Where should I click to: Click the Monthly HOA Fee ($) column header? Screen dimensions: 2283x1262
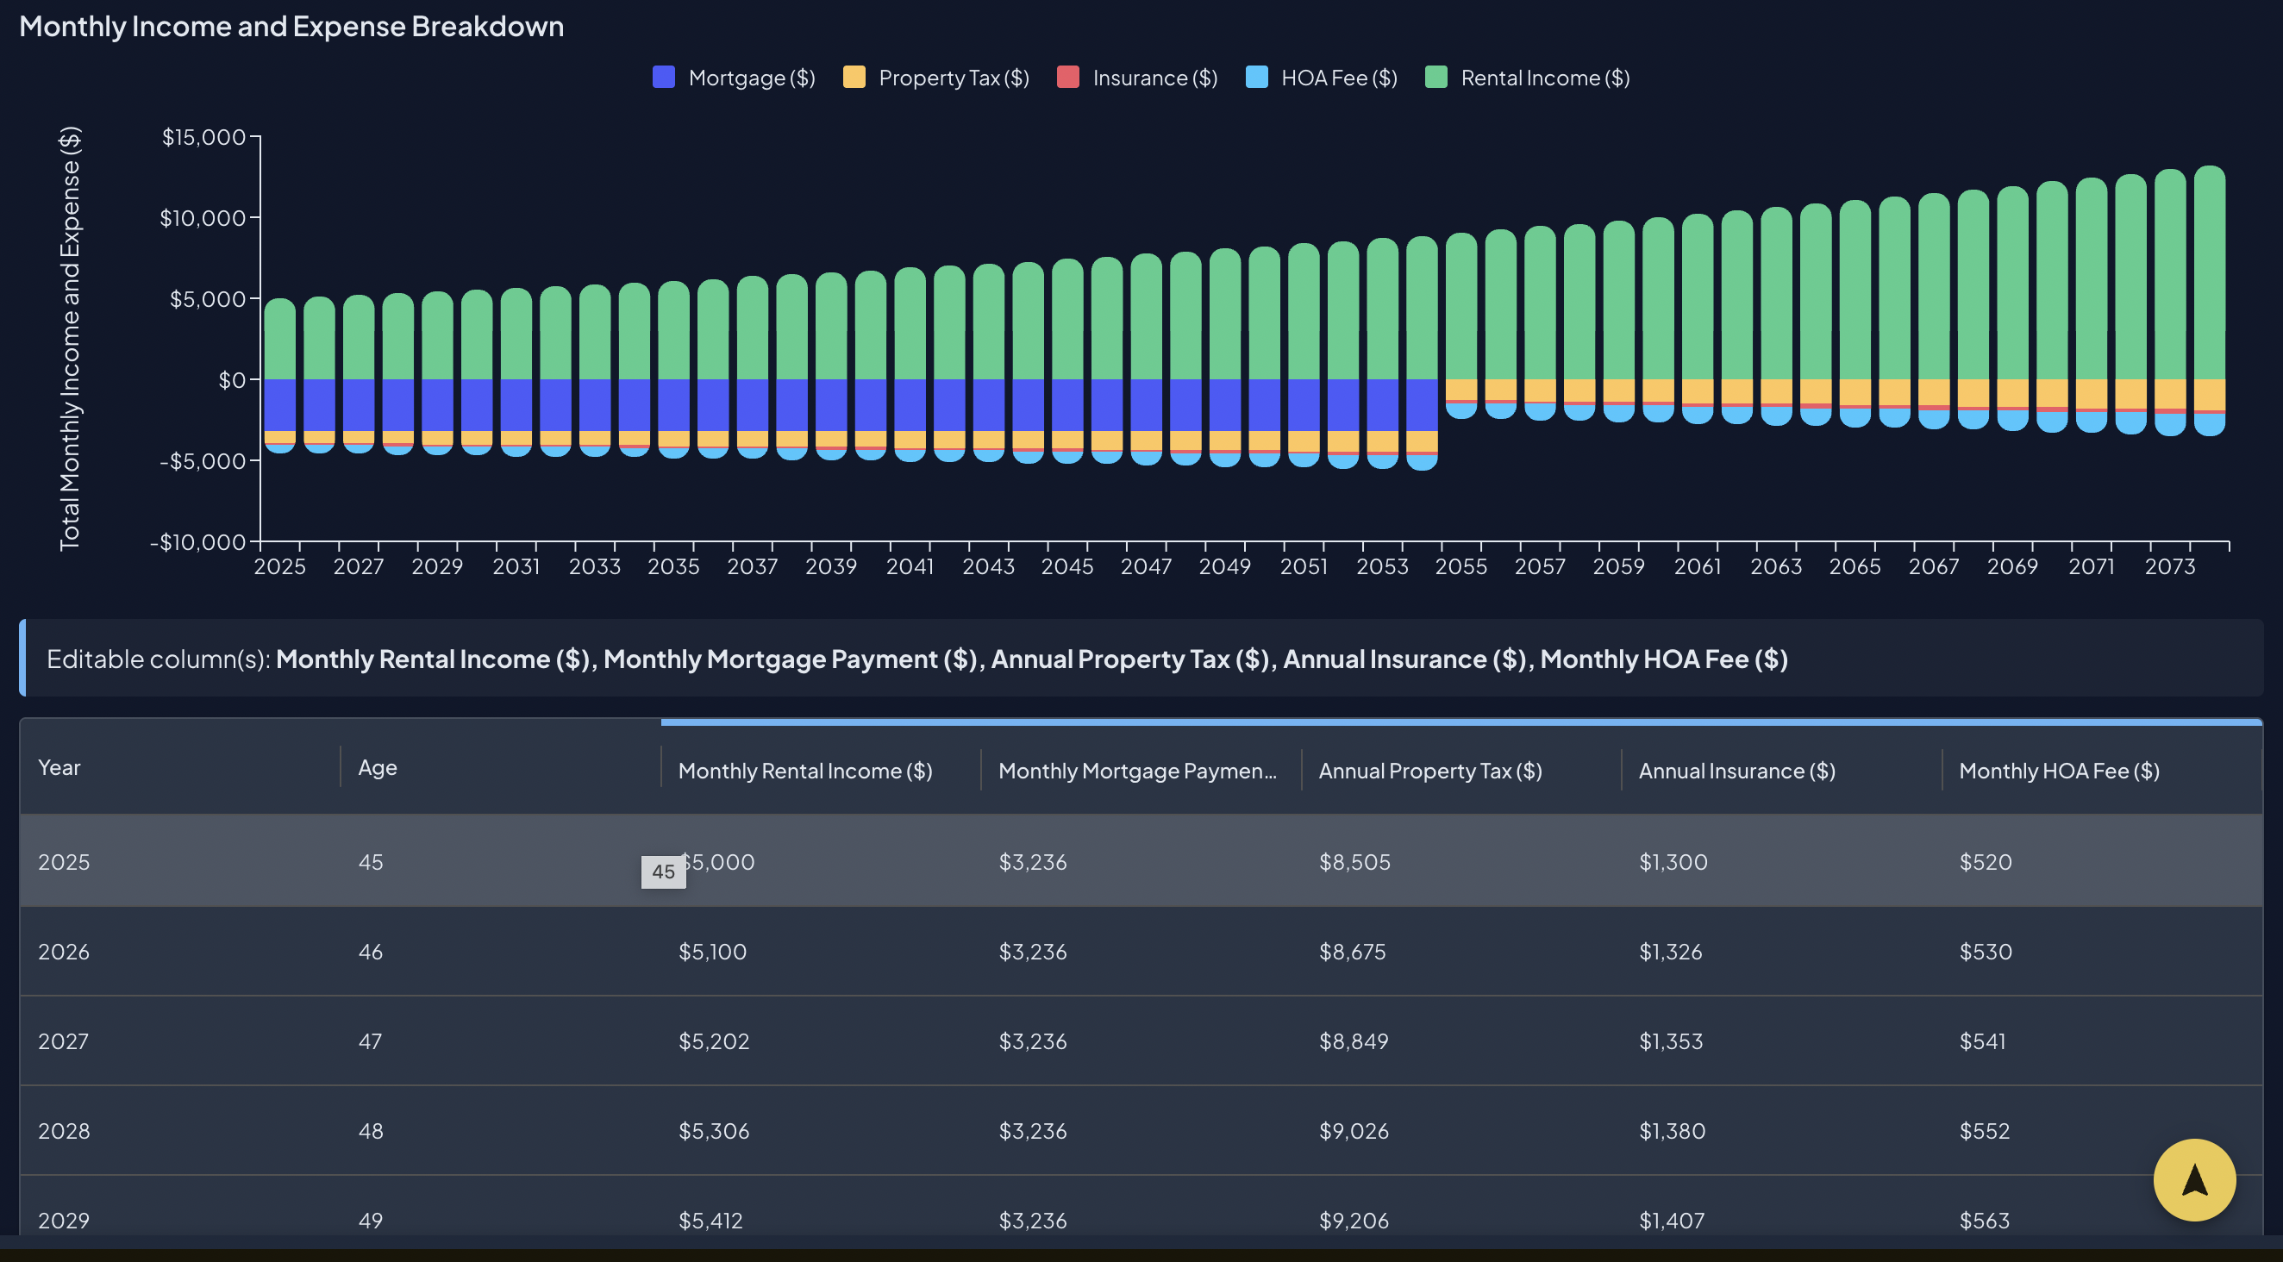tap(2058, 771)
